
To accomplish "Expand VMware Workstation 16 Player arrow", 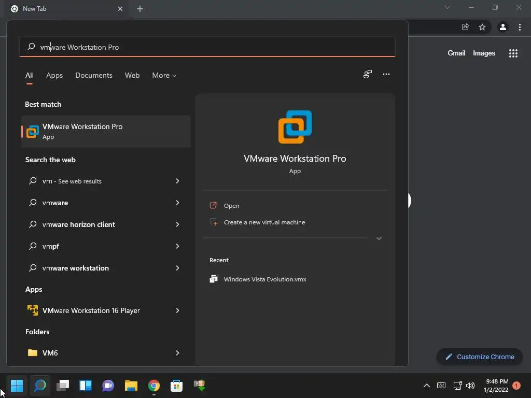I will pos(177,310).
